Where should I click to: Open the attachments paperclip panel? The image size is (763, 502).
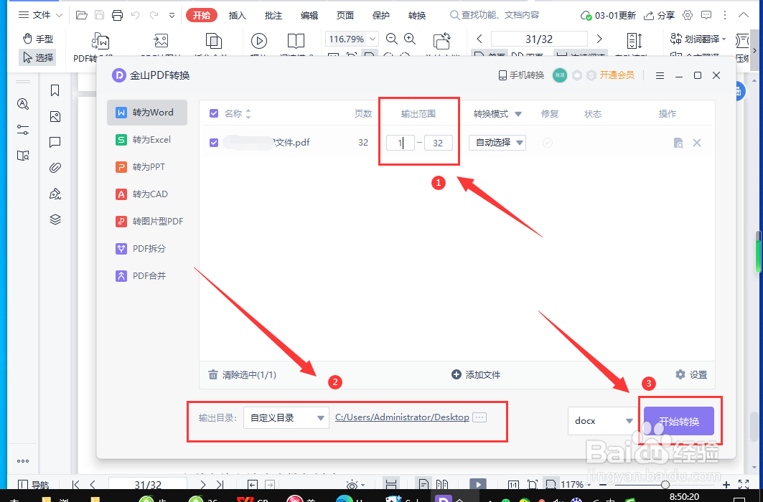point(55,168)
